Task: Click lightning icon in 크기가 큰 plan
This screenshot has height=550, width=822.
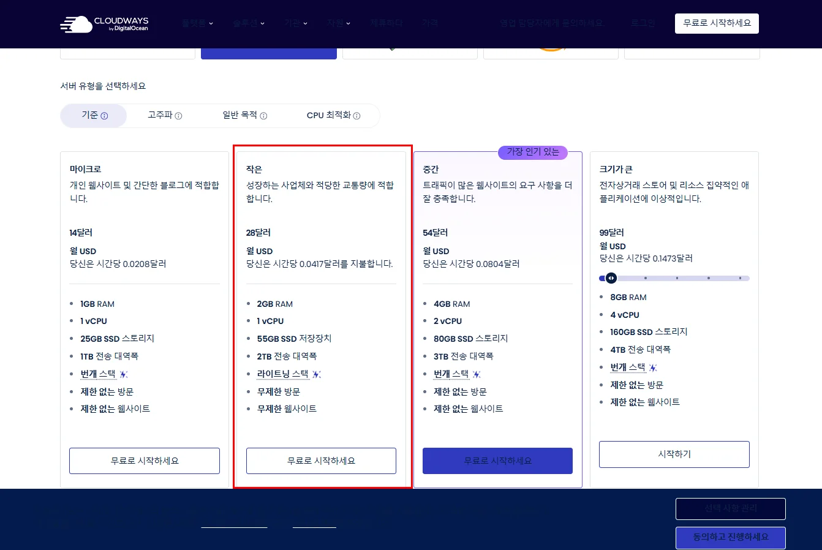Action: coord(653,367)
